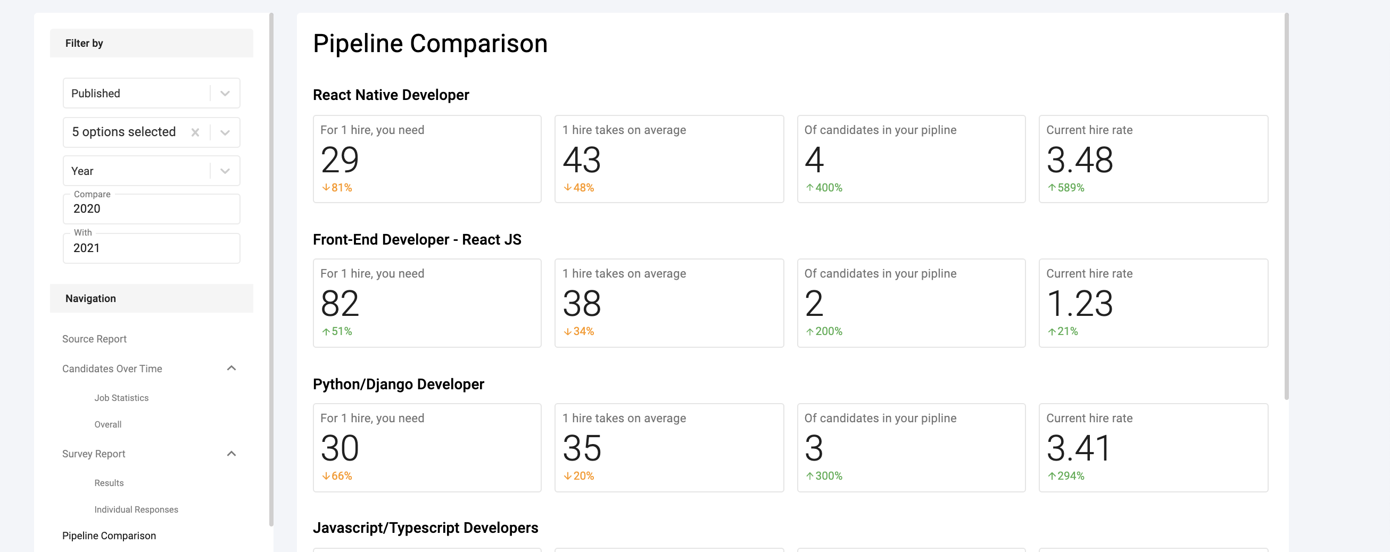Open Survey Report navigation item
Screen dimensions: 1390x552
(x=93, y=454)
